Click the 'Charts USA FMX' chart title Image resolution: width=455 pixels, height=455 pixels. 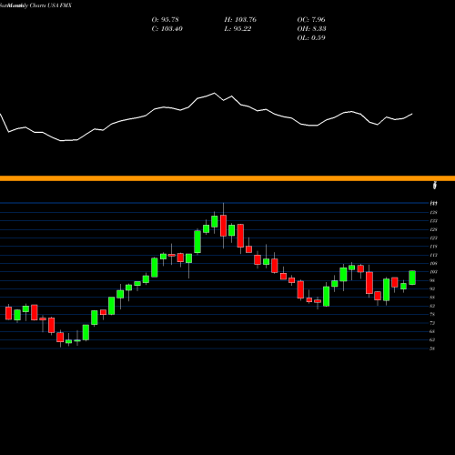click(51, 5)
